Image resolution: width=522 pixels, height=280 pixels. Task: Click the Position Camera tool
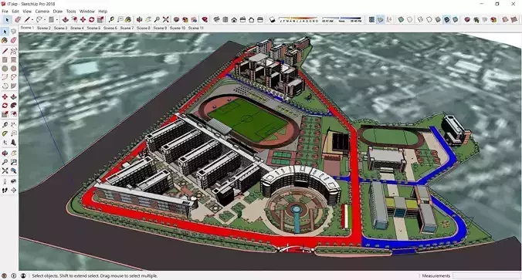click(5, 181)
